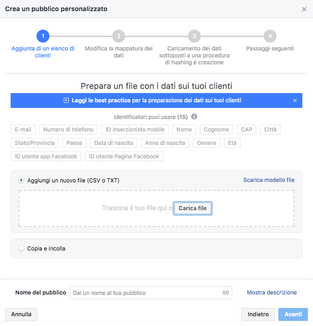
Task: Open the Scarica modello file link
Action: (269, 180)
